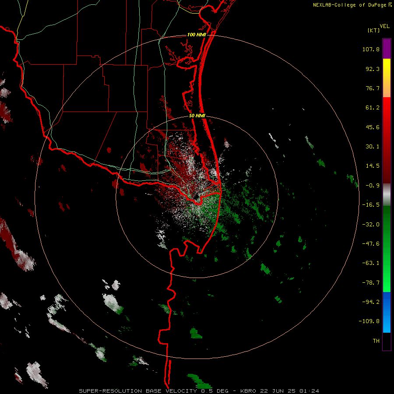Click the -63.1 legend value
Screen dimensions: 394x394
pyautogui.click(x=371, y=263)
